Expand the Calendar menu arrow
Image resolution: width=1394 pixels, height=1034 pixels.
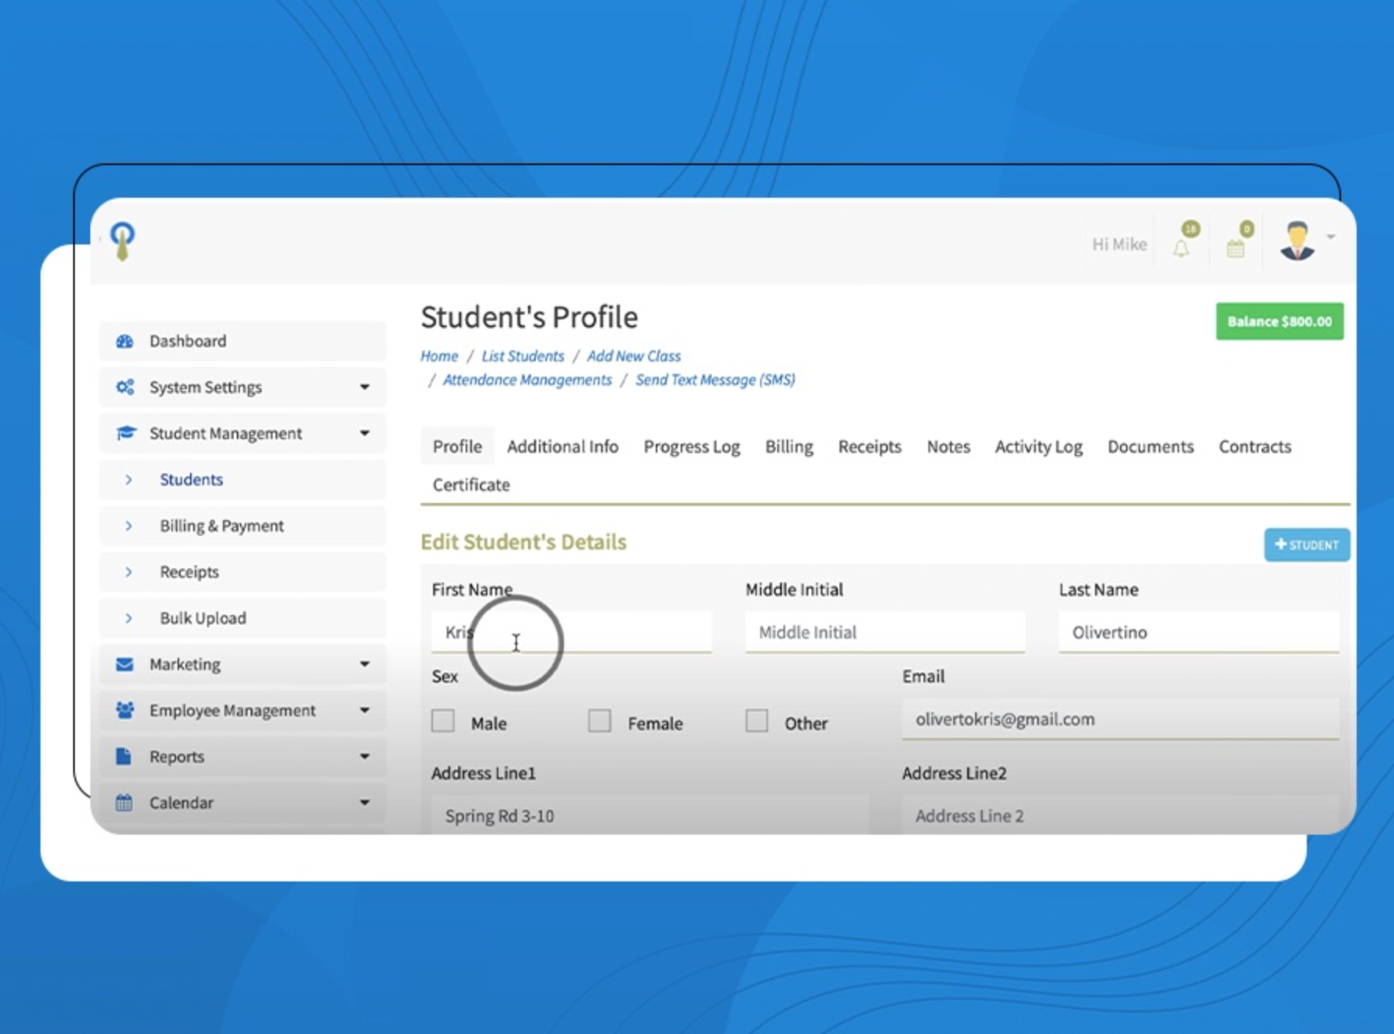click(364, 803)
